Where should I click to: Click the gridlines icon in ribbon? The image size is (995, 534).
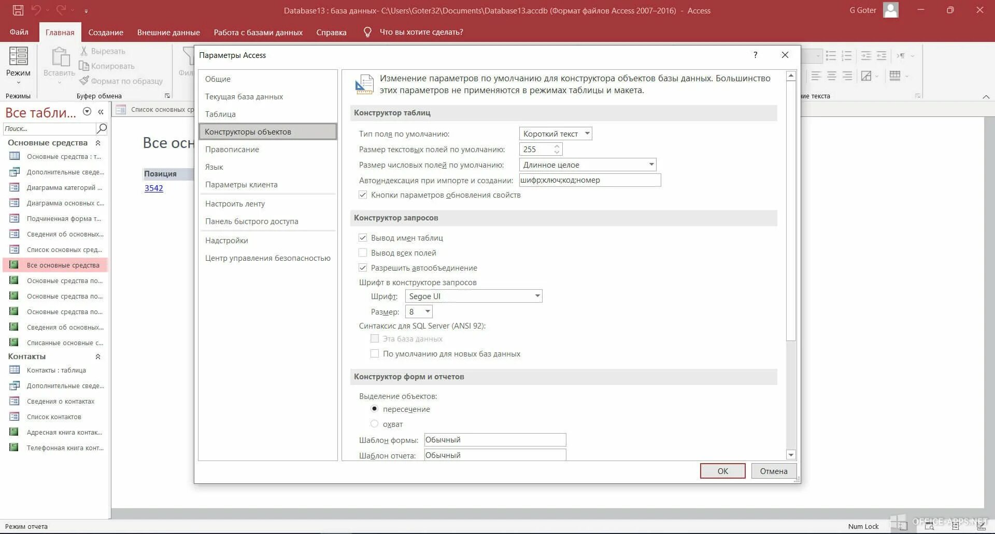click(x=895, y=76)
